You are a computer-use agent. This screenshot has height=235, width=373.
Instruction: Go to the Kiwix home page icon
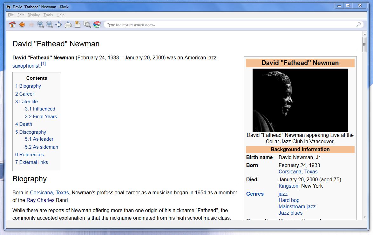(x=12, y=24)
